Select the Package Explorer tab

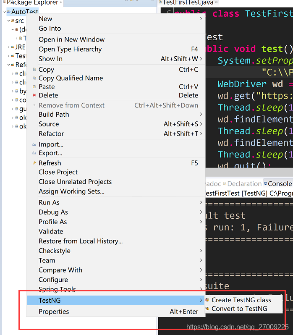click(x=33, y=3)
